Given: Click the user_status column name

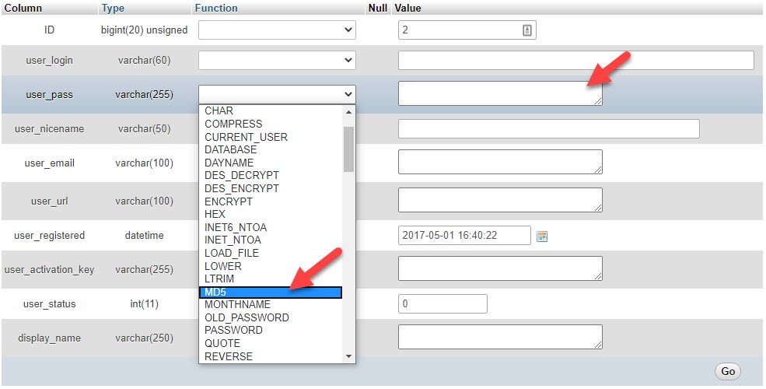Looking at the screenshot, I should 49,304.
